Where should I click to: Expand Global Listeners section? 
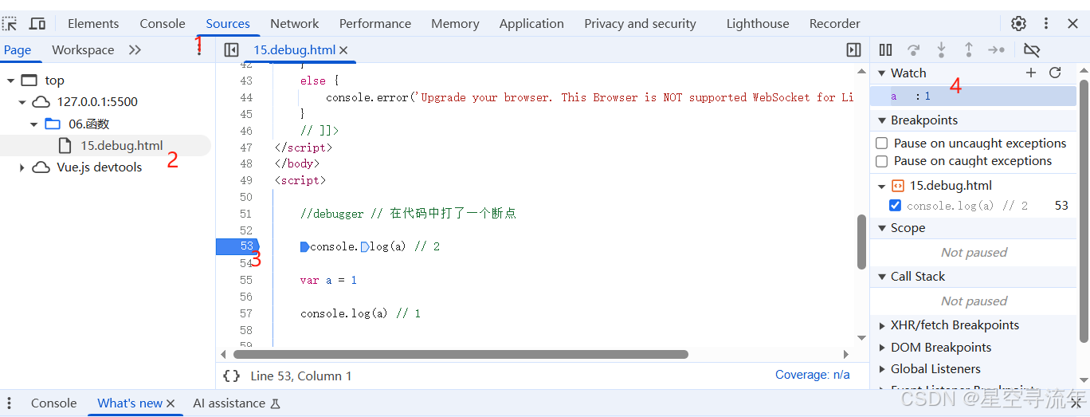point(882,369)
